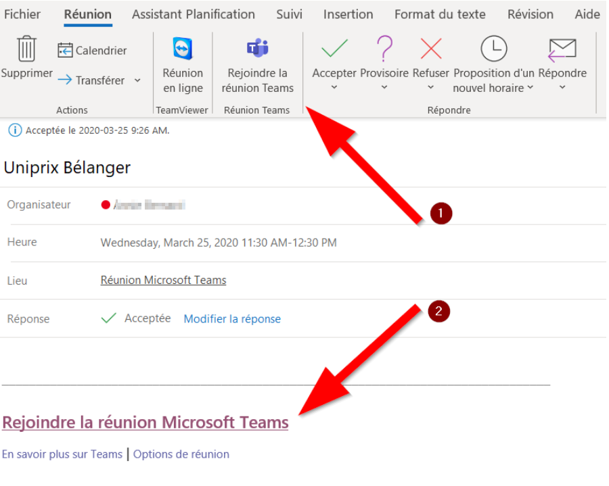609x486 pixels.
Task: Open the Suivi tab
Action: [290, 14]
